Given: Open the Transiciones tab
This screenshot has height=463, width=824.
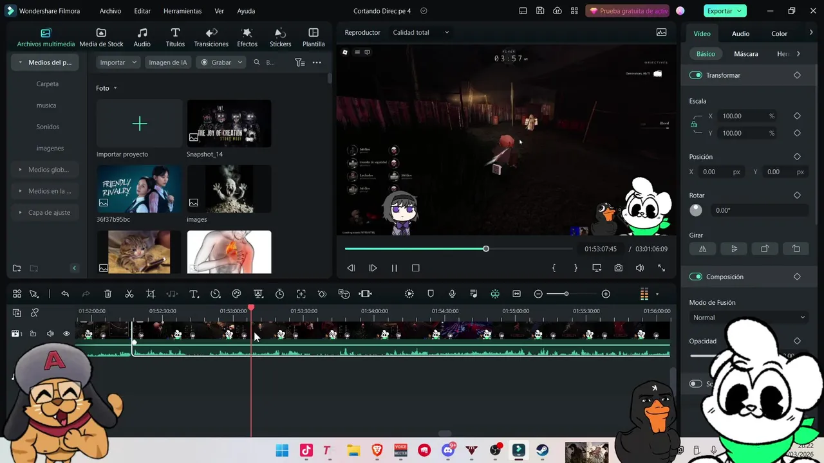Looking at the screenshot, I should pyautogui.click(x=211, y=38).
